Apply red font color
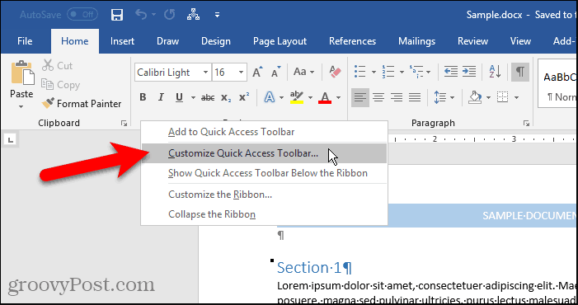 point(325,97)
